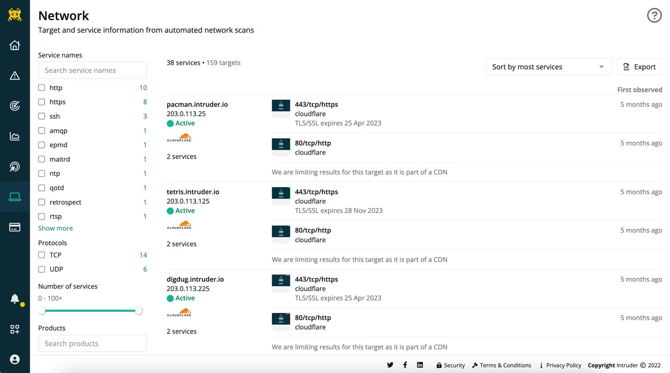
Task: Open the Security footer link
Action: 450,365
